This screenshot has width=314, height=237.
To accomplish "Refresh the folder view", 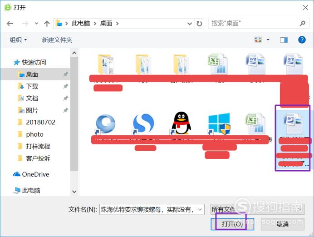I will pyautogui.click(x=199, y=24).
